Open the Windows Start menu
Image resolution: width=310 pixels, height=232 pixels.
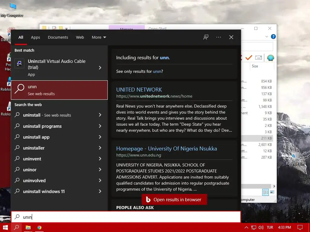(x=5, y=227)
